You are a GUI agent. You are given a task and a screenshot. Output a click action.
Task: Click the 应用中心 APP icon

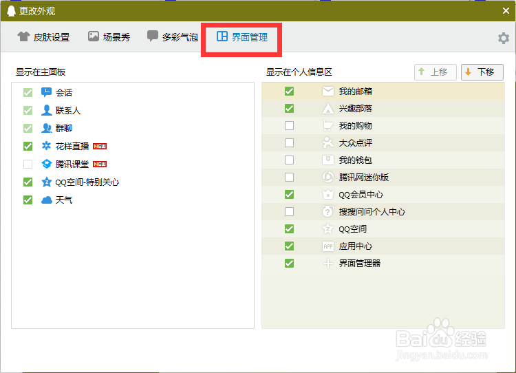327,246
